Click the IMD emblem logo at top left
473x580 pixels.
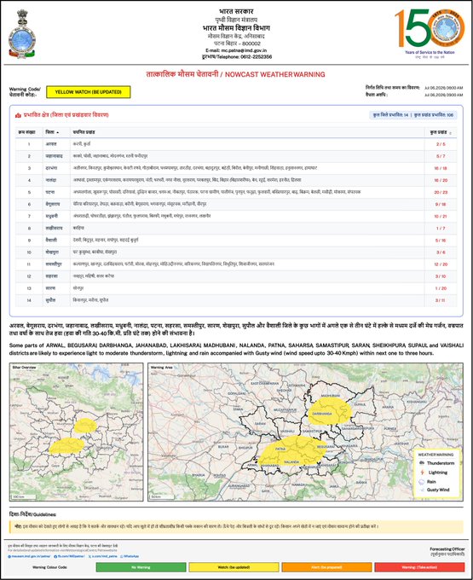pyautogui.click(x=22, y=34)
